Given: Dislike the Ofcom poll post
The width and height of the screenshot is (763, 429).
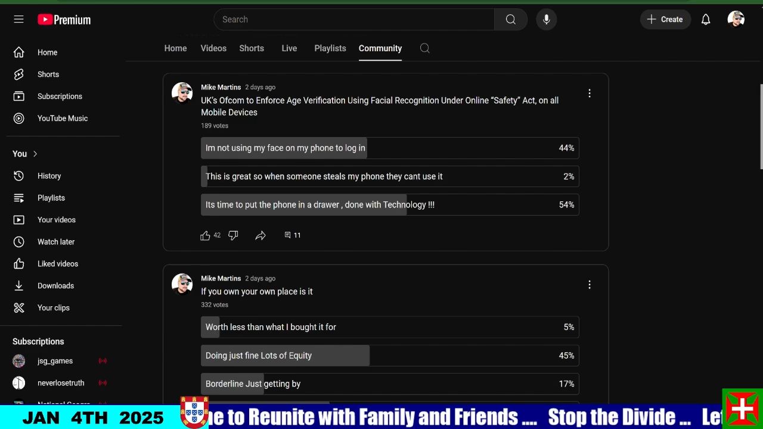Looking at the screenshot, I should pos(233,235).
